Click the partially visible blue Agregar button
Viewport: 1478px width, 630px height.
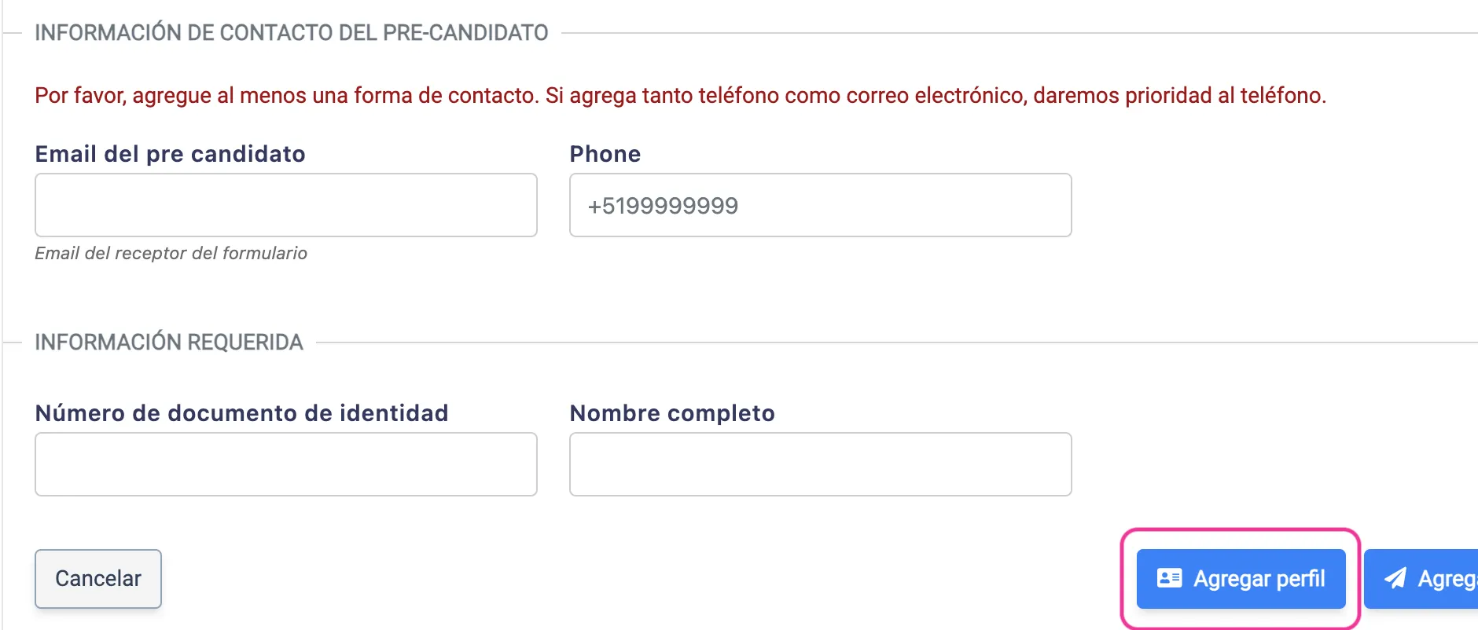1439,579
